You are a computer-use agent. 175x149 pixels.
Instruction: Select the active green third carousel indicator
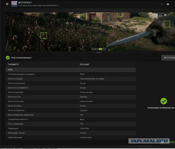(x=100, y=49)
